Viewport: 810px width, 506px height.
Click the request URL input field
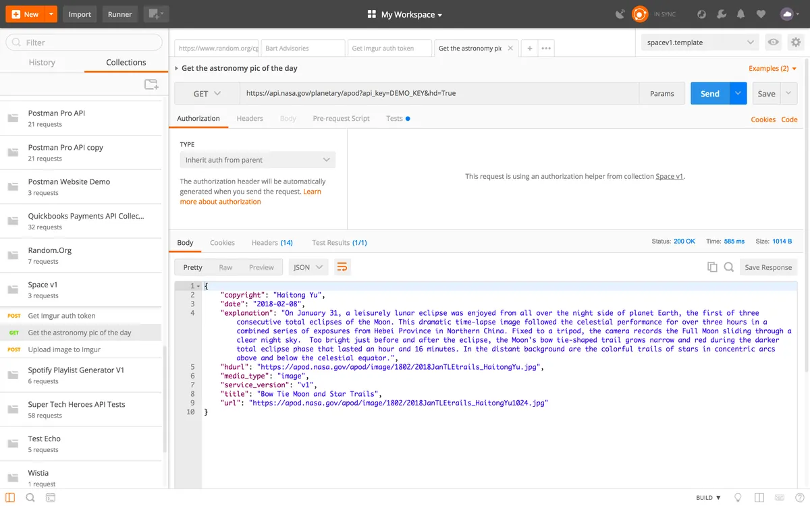pyautogui.click(x=439, y=94)
